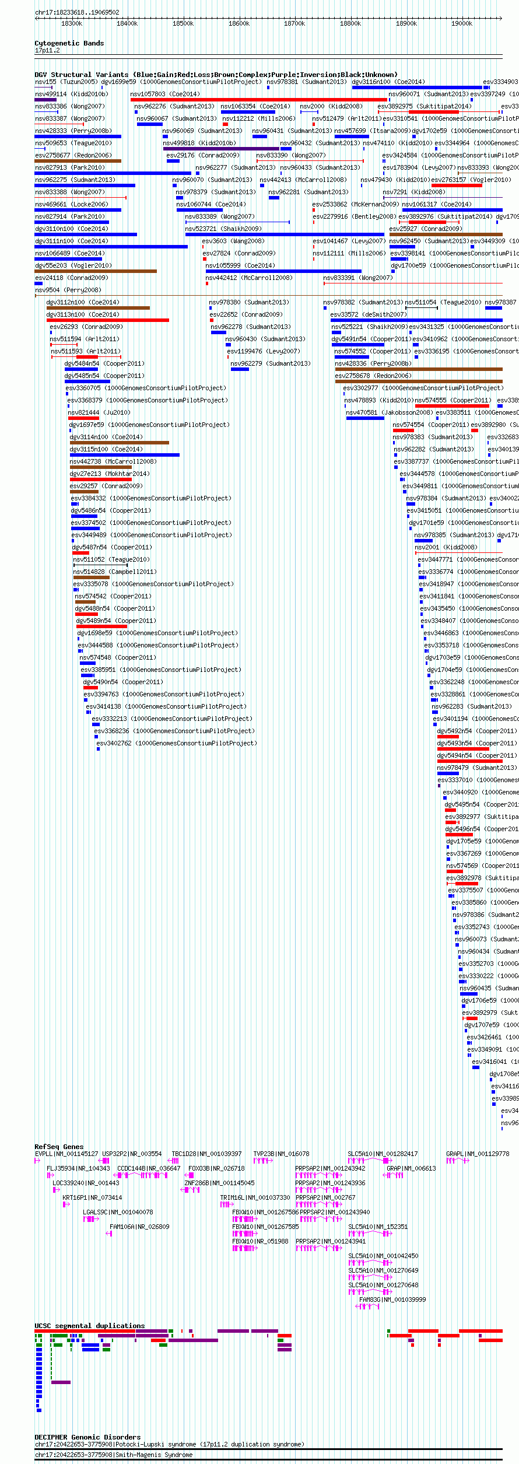Select variant nsv469661 (Locke2006)
Screen dimensions: 519x1464
tap(72, 205)
